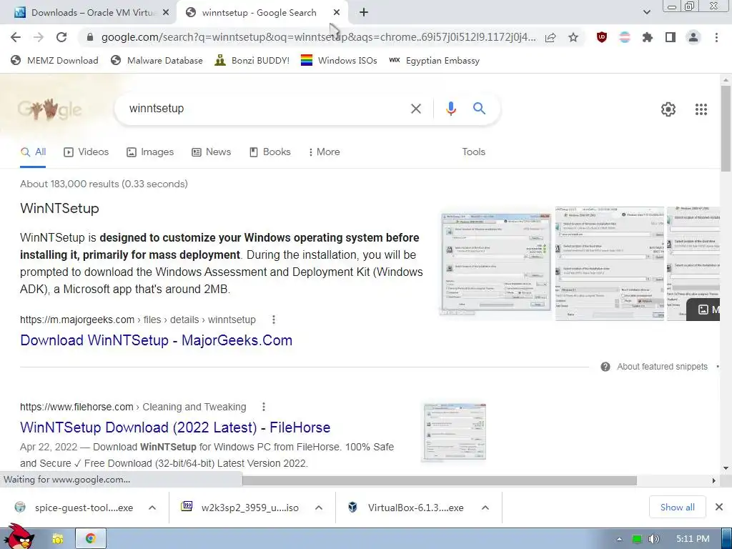Image resolution: width=732 pixels, height=549 pixels.
Task: Start voice search with microphone icon
Action: point(450,109)
